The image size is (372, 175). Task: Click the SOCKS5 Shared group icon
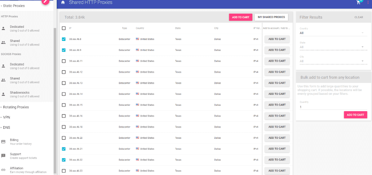pyautogui.click(x=3, y=80)
